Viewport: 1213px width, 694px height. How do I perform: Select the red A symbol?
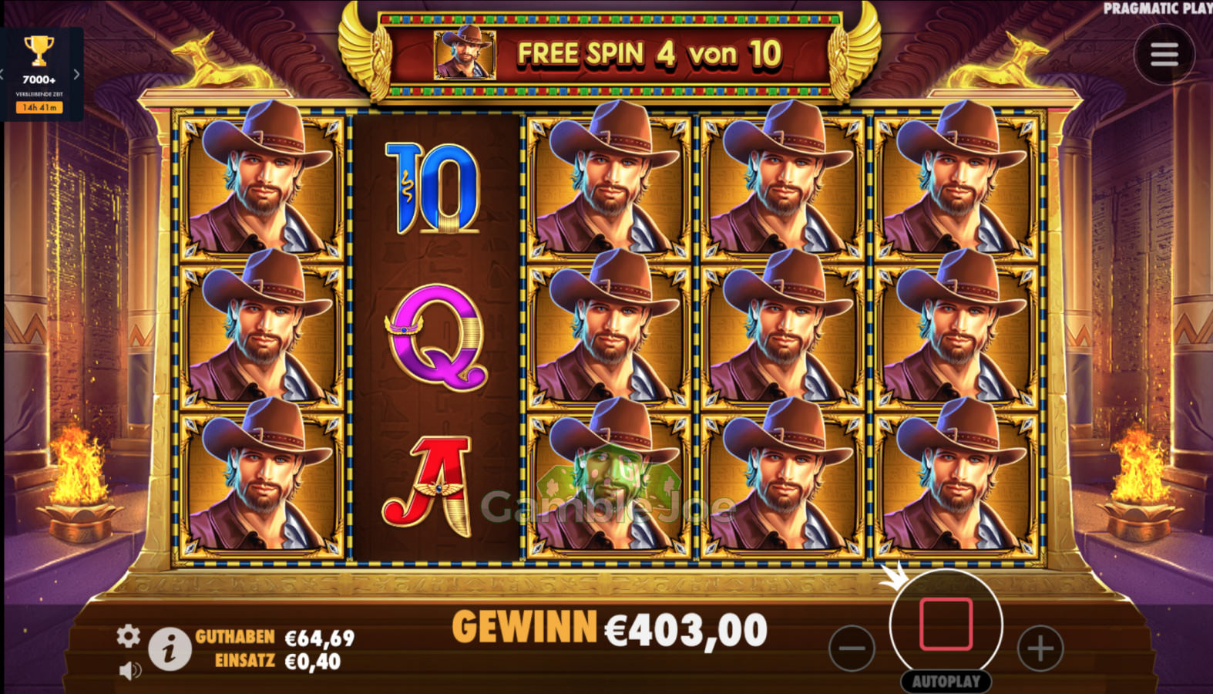(x=427, y=486)
